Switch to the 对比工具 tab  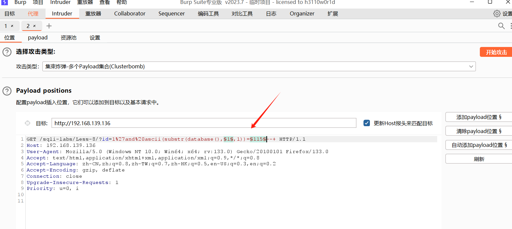click(x=242, y=13)
